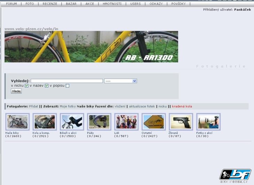Open the Fotky z akcí gallery thumbnail
Image resolution: width=254 pixels, height=185 pixels.
pyautogui.click(x=208, y=122)
